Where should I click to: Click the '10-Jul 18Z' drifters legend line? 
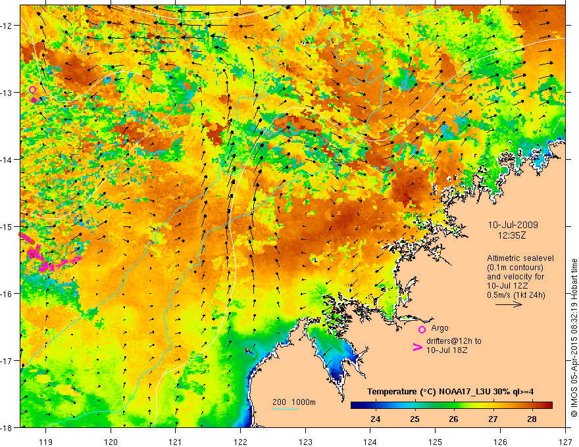click(447, 350)
